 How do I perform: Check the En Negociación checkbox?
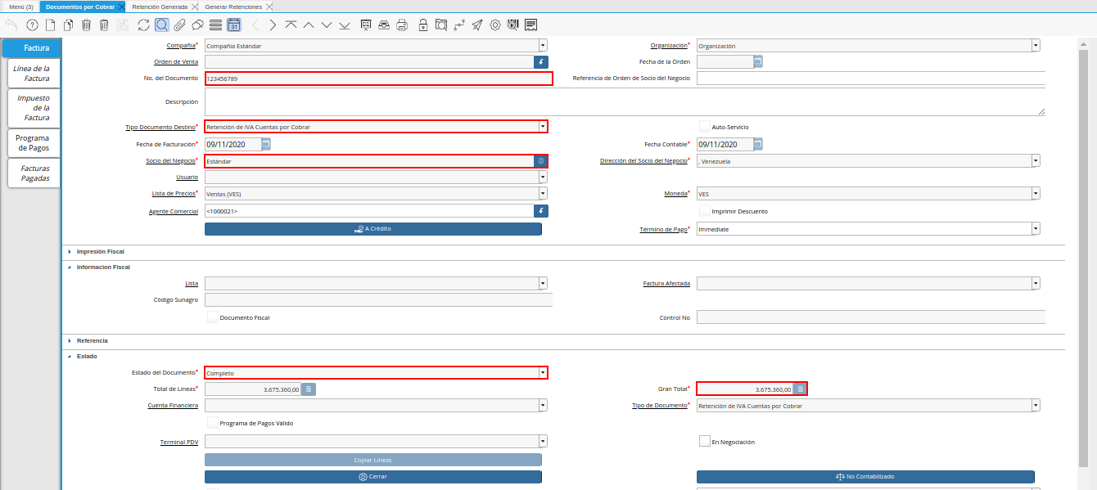click(x=704, y=442)
